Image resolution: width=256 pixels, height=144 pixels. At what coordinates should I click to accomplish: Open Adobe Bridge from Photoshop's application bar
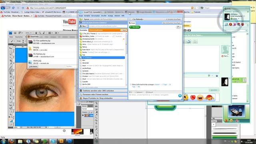click(x=15, y=33)
